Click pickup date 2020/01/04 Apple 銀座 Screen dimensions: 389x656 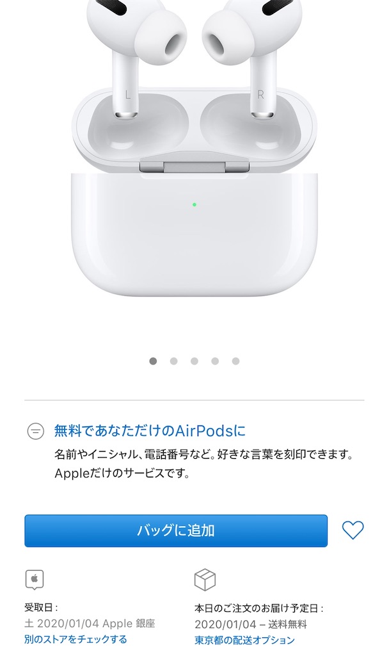(x=90, y=624)
